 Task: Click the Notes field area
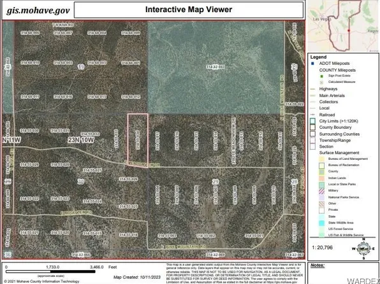(x=343, y=273)
